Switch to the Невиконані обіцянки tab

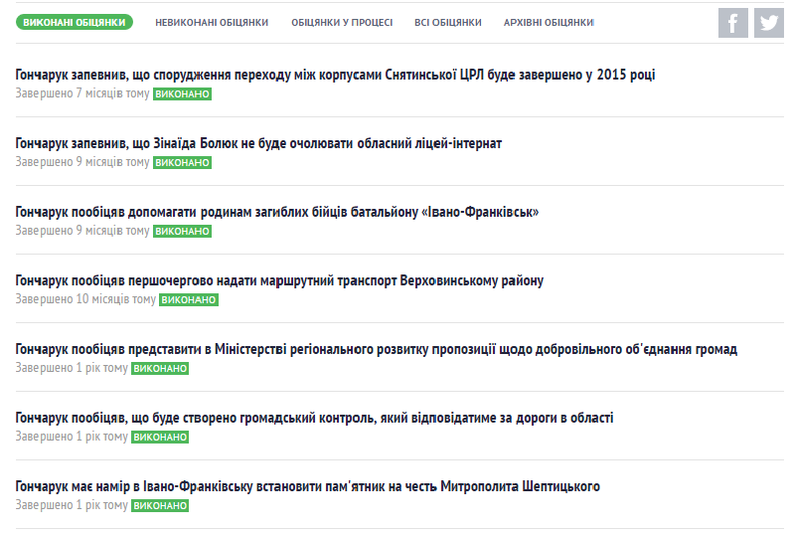212,22
